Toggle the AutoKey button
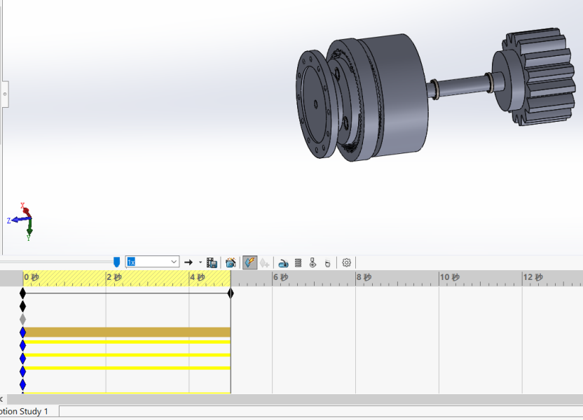The width and height of the screenshot is (583, 420). pos(249,262)
